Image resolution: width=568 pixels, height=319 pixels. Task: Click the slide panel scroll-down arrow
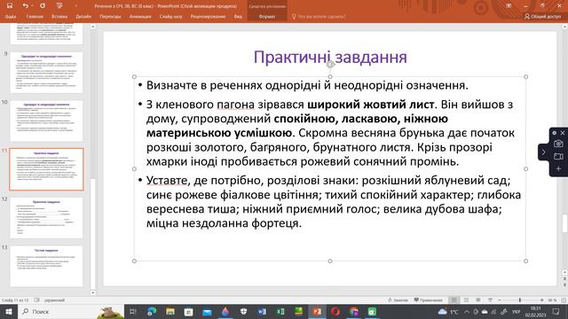[x=93, y=292]
